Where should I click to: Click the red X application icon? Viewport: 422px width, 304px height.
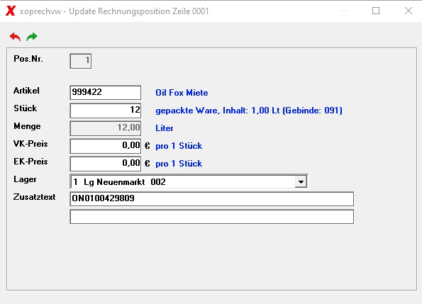point(11,11)
